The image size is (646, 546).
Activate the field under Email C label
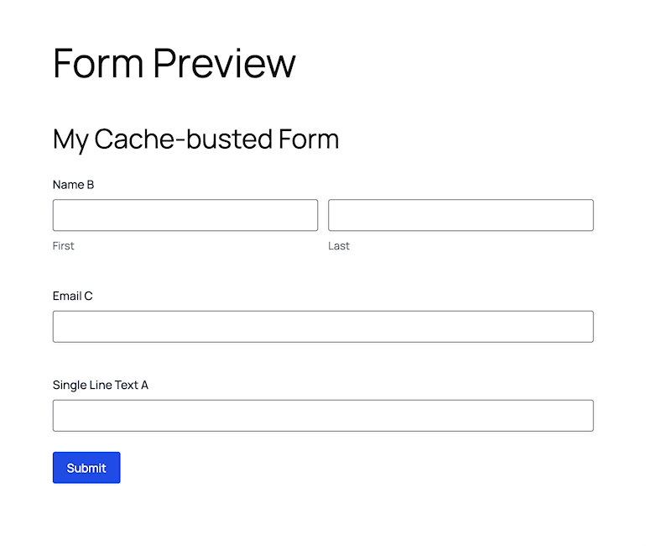(x=323, y=327)
